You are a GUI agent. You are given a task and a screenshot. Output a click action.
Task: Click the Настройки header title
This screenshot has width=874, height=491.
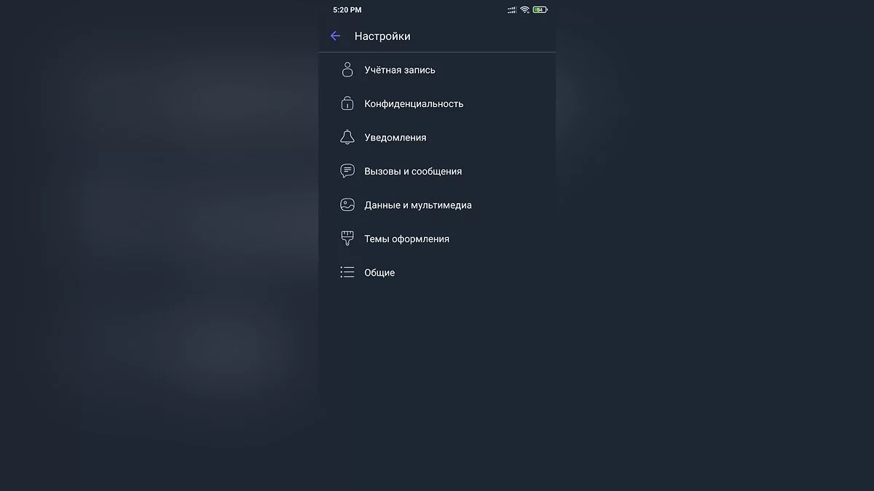[382, 36]
